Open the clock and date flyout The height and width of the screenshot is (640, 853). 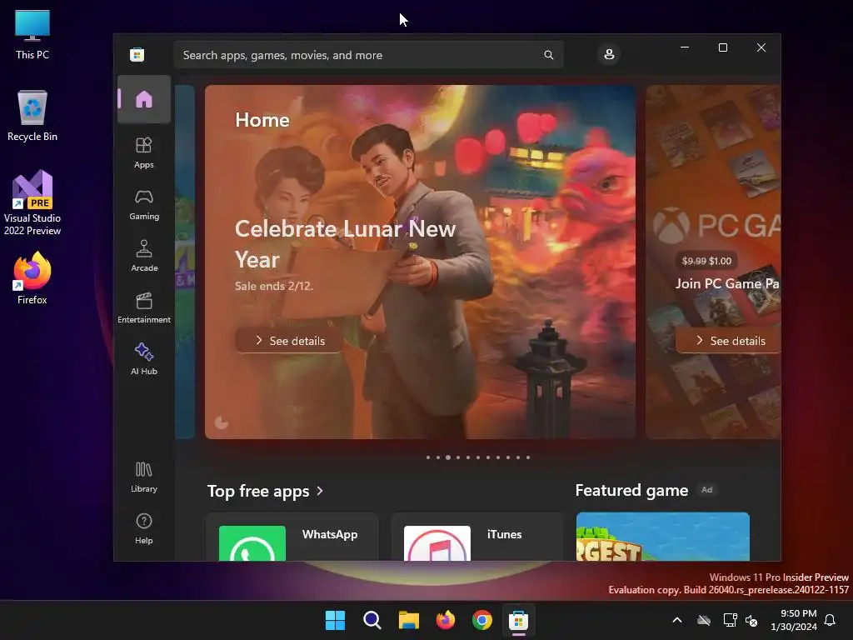pos(794,620)
